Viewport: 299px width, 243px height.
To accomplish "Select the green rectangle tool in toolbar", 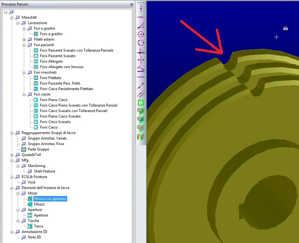I will click(141, 103).
